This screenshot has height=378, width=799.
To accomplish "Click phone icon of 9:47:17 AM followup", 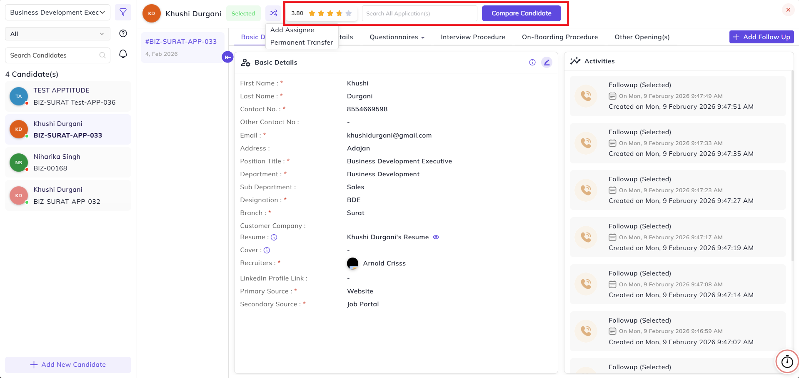I will coord(586,237).
